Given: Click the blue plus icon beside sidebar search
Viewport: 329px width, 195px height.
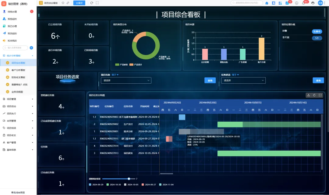Looking at the screenshot, I should click(31, 48).
